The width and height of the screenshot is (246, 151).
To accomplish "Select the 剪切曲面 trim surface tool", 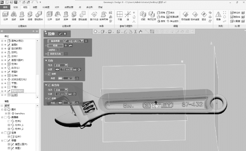I will pos(186,16).
